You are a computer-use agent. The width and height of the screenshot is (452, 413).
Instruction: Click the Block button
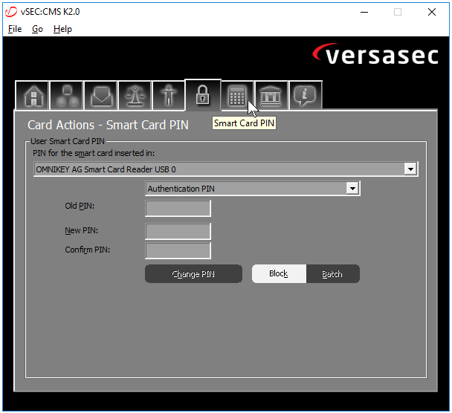click(279, 273)
